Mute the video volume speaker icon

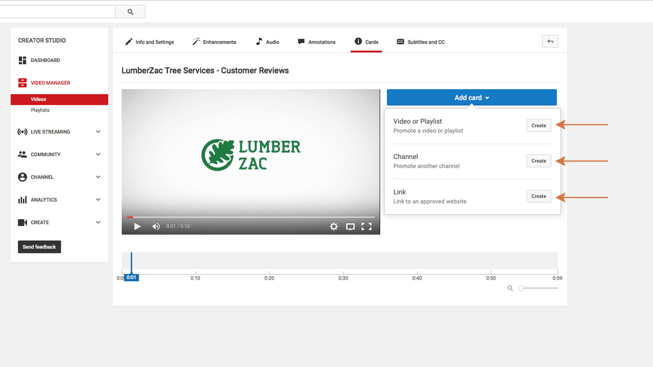click(156, 226)
